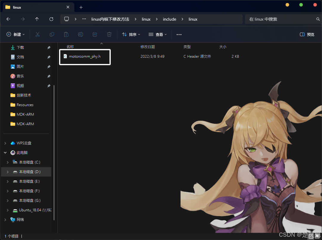Collapse the 此电脑 tree node

click(x=5, y=153)
